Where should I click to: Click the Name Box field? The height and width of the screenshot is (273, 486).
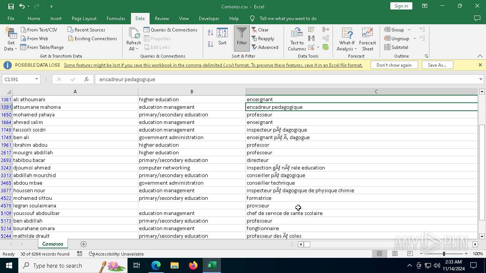[18, 79]
